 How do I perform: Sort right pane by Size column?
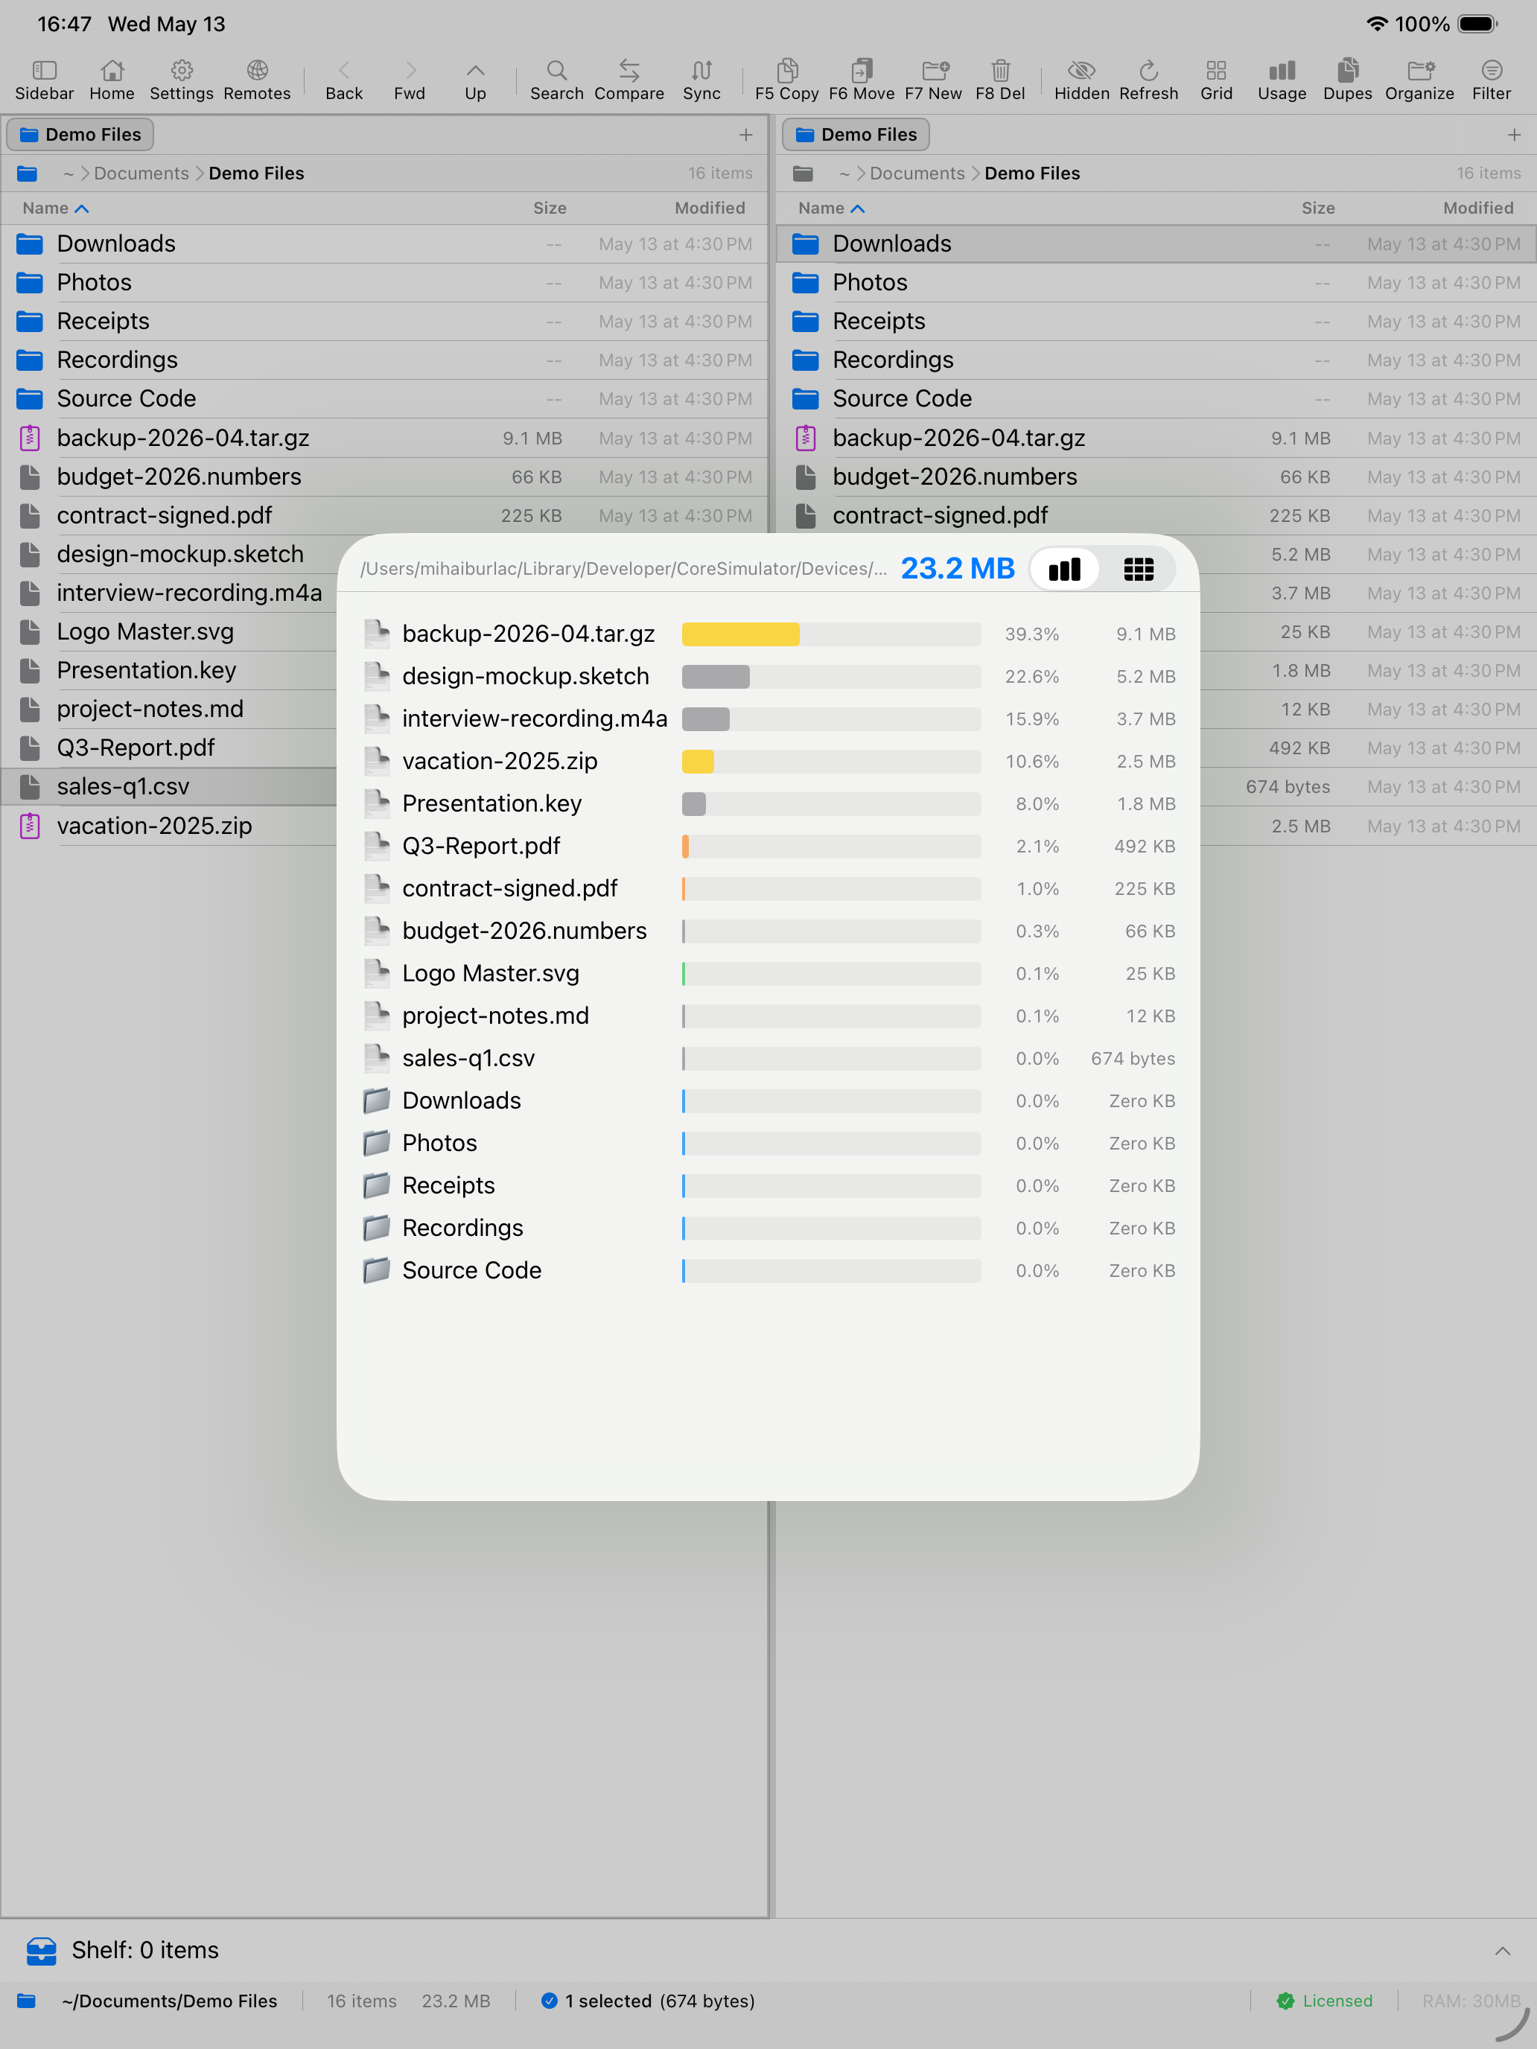[1317, 208]
